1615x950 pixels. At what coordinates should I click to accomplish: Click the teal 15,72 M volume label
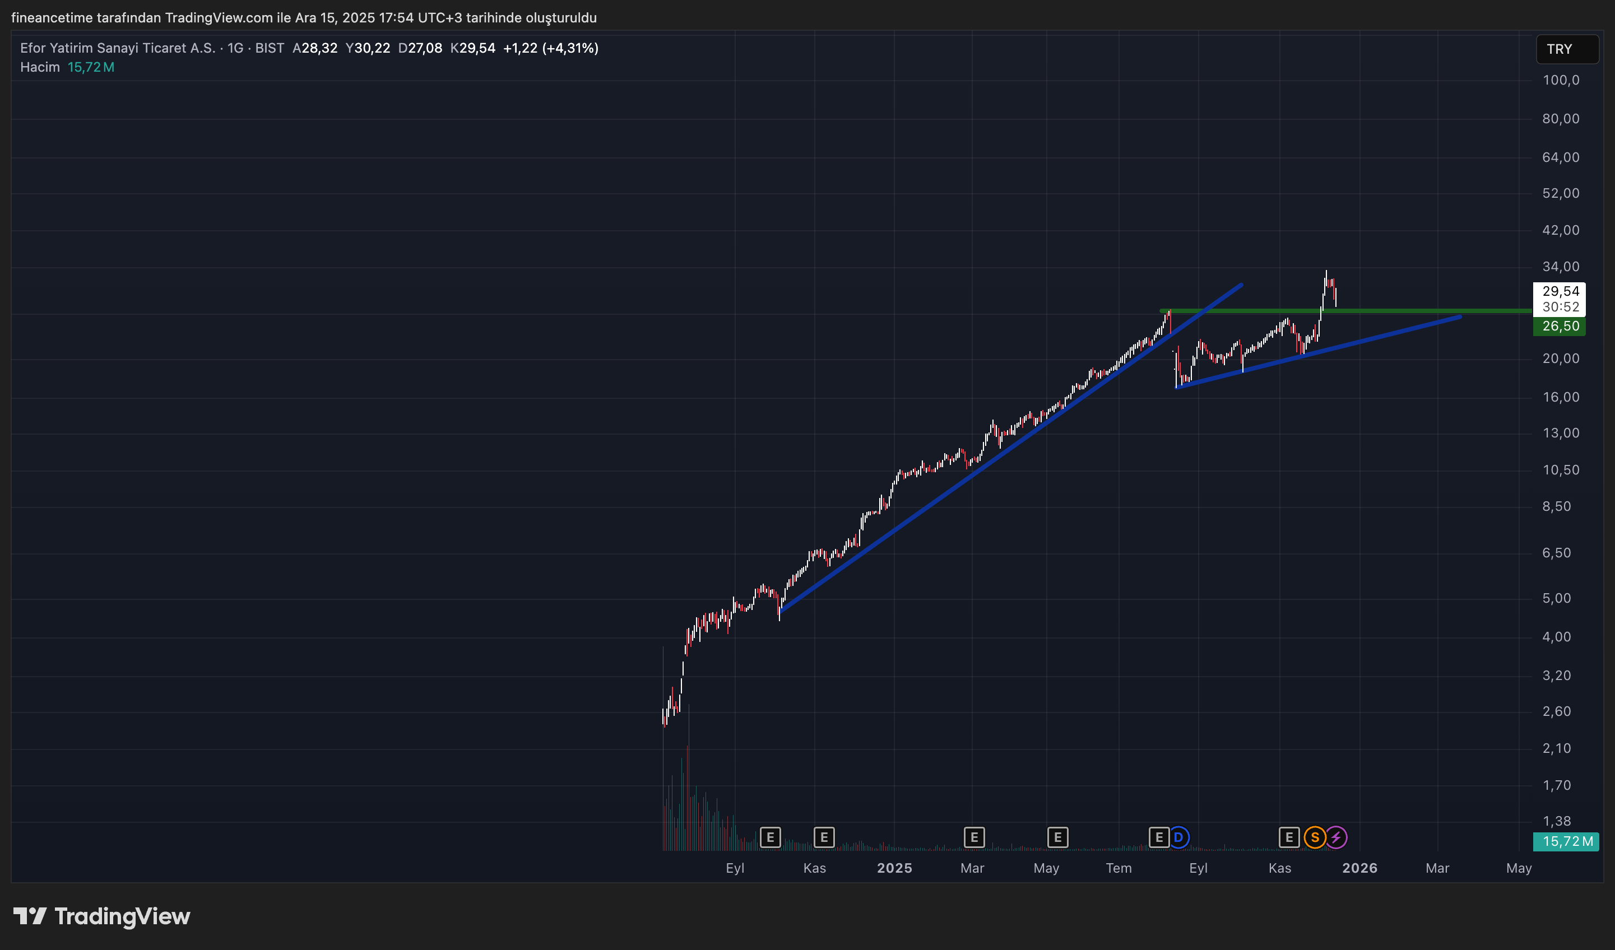point(1566,841)
